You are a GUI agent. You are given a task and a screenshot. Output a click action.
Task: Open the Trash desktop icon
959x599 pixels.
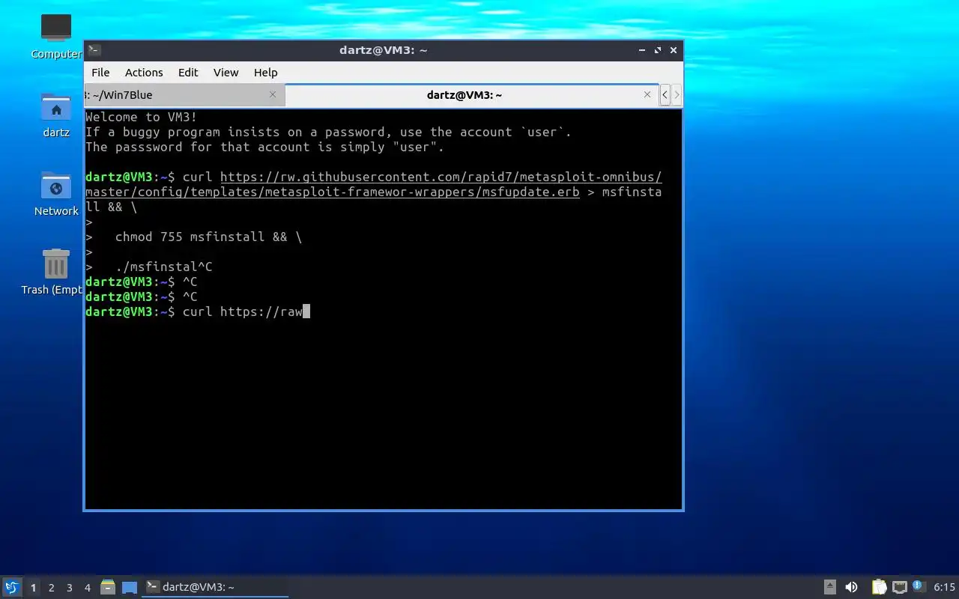pyautogui.click(x=56, y=273)
